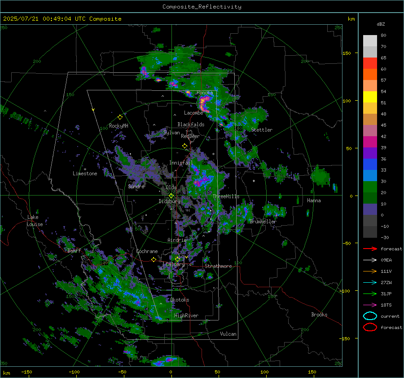Click the Cochrane town label
This screenshot has height=378, width=404.
(x=147, y=251)
